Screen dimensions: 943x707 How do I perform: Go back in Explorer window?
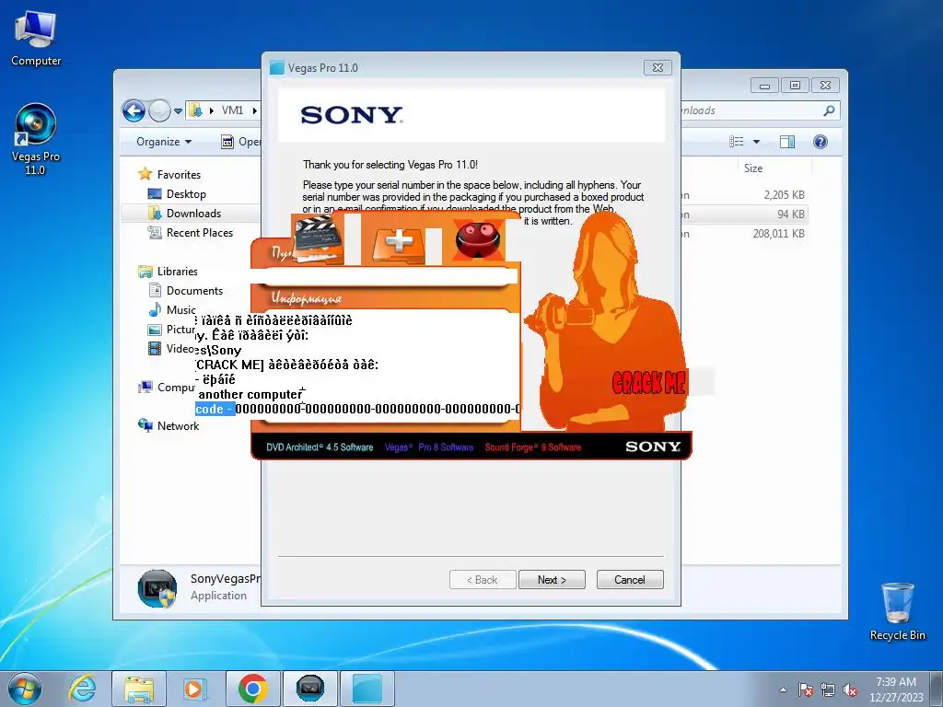[x=134, y=110]
